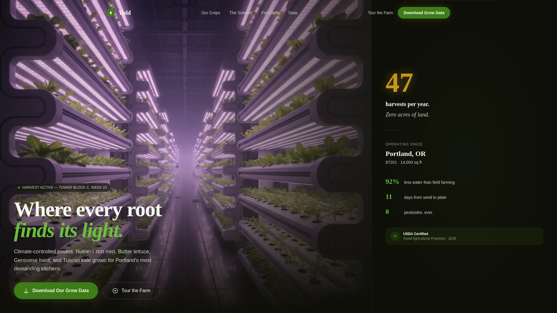Click 'harvests per year.' text

coord(407,104)
